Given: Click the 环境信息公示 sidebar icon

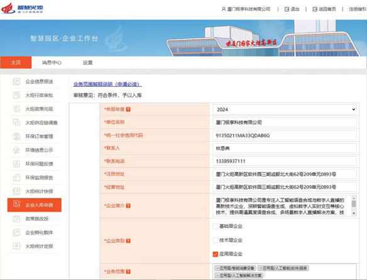Looking at the screenshot, I should [16, 150].
